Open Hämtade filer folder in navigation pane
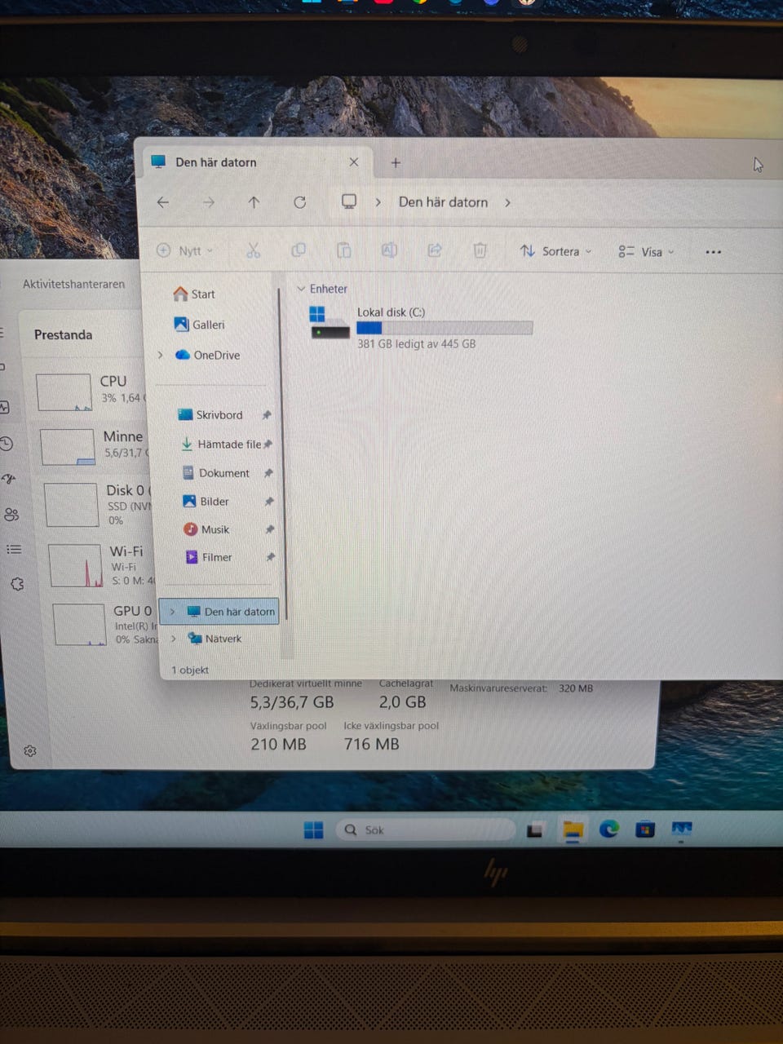The height and width of the screenshot is (1044, 783). click(x=220, y=444)
